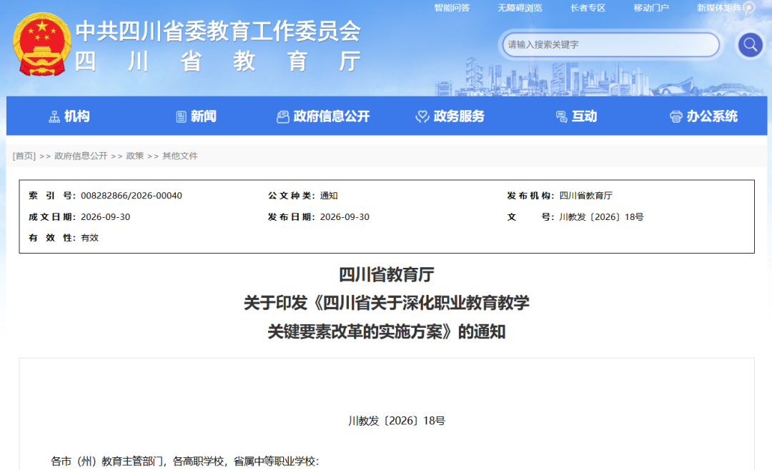Go to 首页 via breadcrumb

(24, 156)
